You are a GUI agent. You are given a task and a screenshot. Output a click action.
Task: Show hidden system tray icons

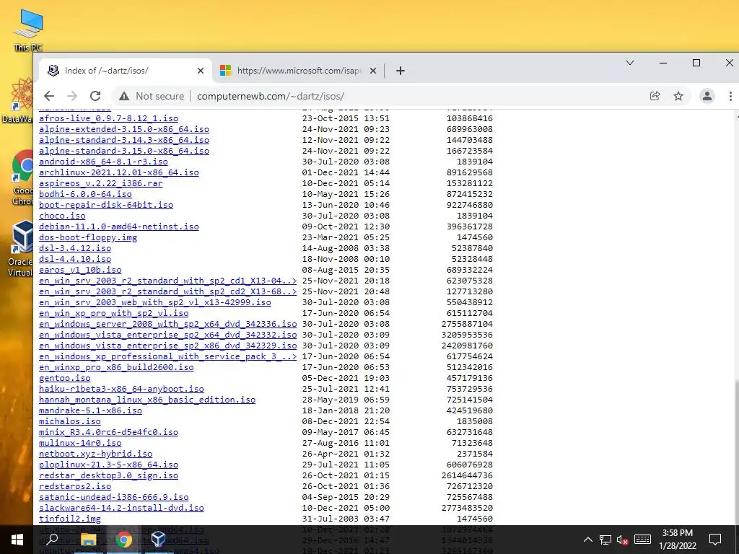[587, 540]
